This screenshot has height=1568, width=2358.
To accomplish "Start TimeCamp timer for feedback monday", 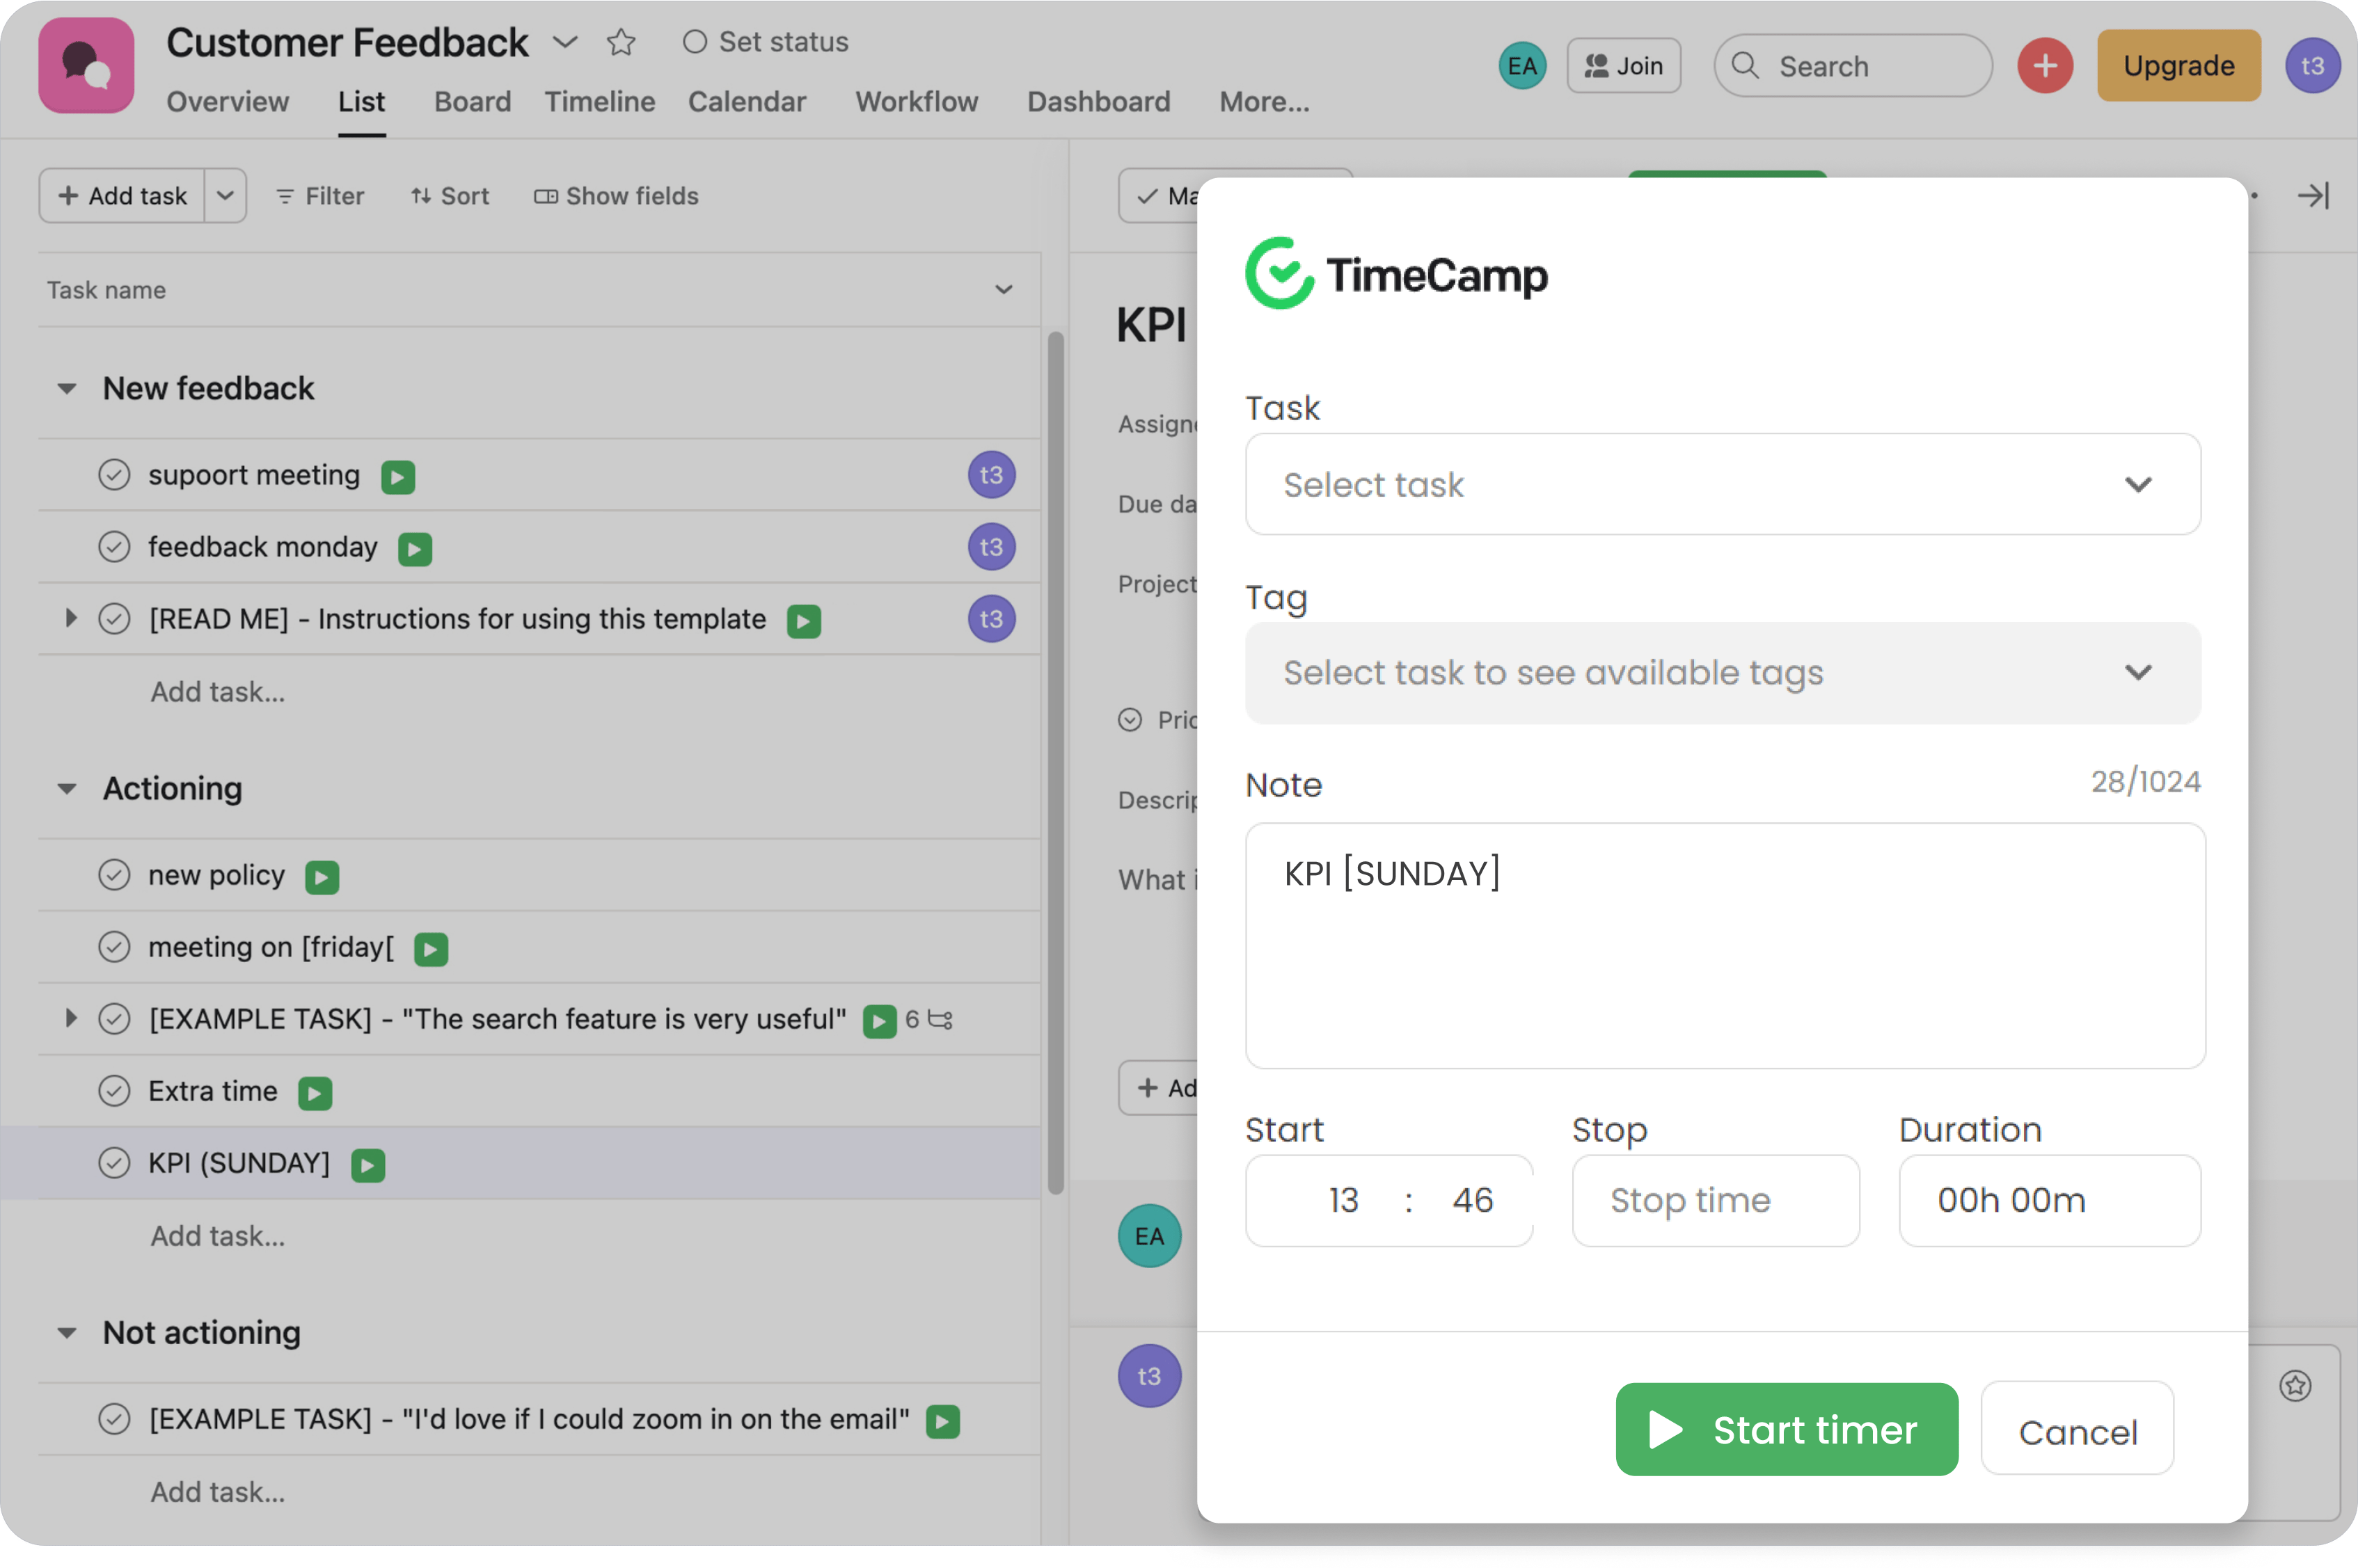I will 414,549.
